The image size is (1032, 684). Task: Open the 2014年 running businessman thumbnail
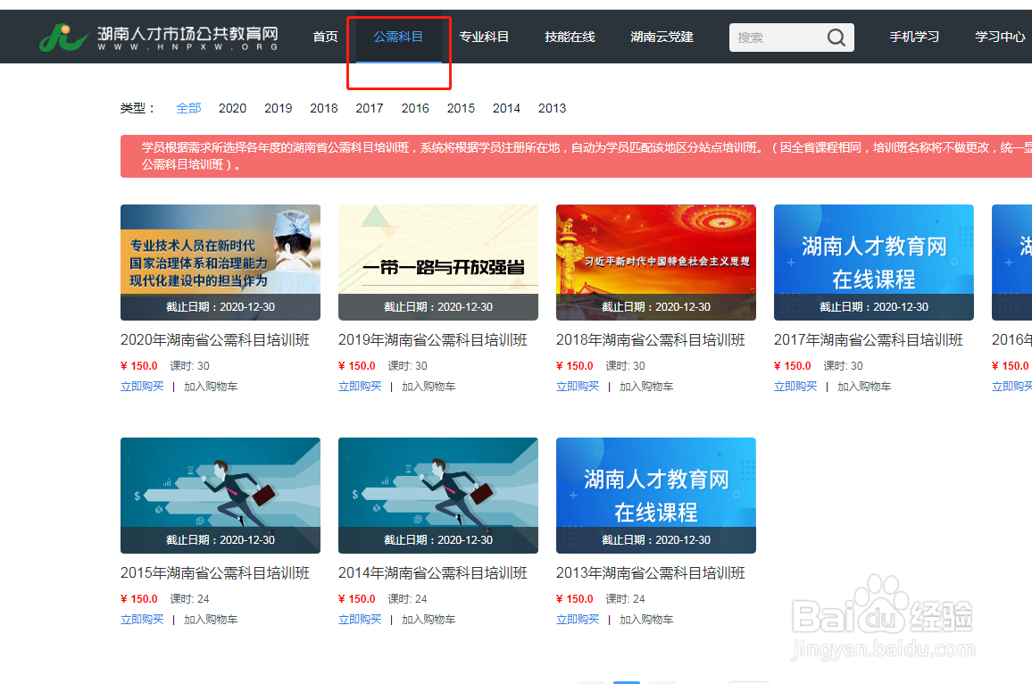(x=438, y=495)
